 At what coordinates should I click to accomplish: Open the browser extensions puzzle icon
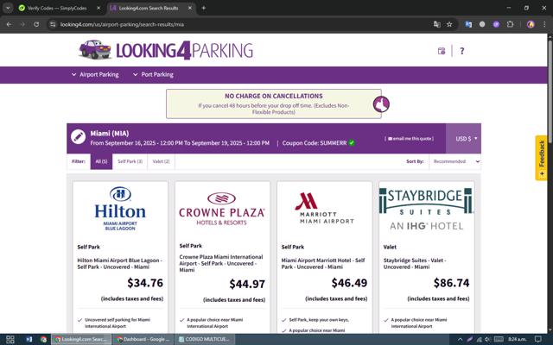click(510, 24)
